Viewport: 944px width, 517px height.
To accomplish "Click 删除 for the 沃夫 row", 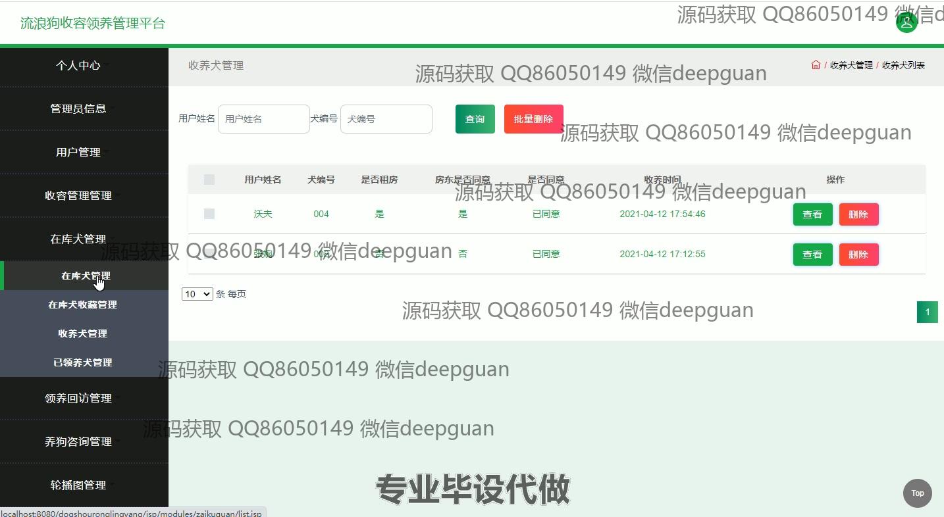I will [x=858, y=214].
